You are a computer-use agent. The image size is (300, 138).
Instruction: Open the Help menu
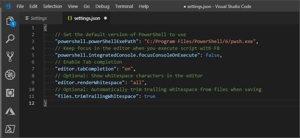tap(144, 6)
